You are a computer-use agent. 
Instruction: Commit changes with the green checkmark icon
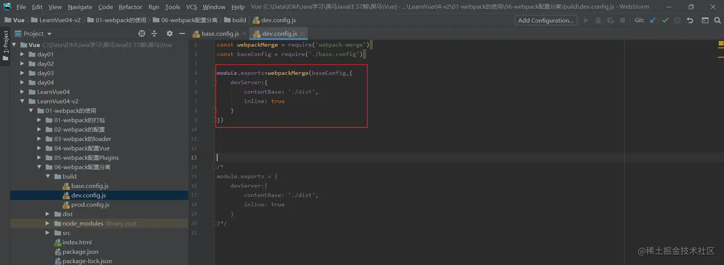click(665, 21)
